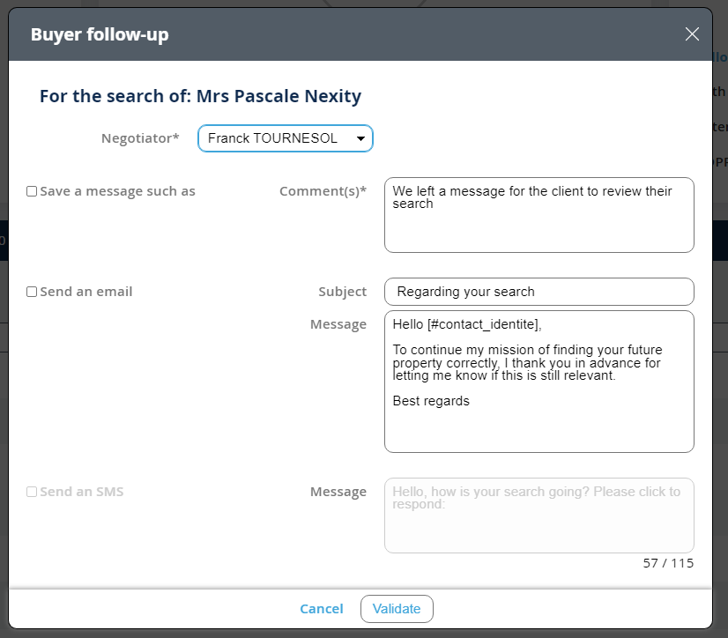Close the Buyer follow-up dialog
This screenshot has height=638, width=728.
pos(692,34)
